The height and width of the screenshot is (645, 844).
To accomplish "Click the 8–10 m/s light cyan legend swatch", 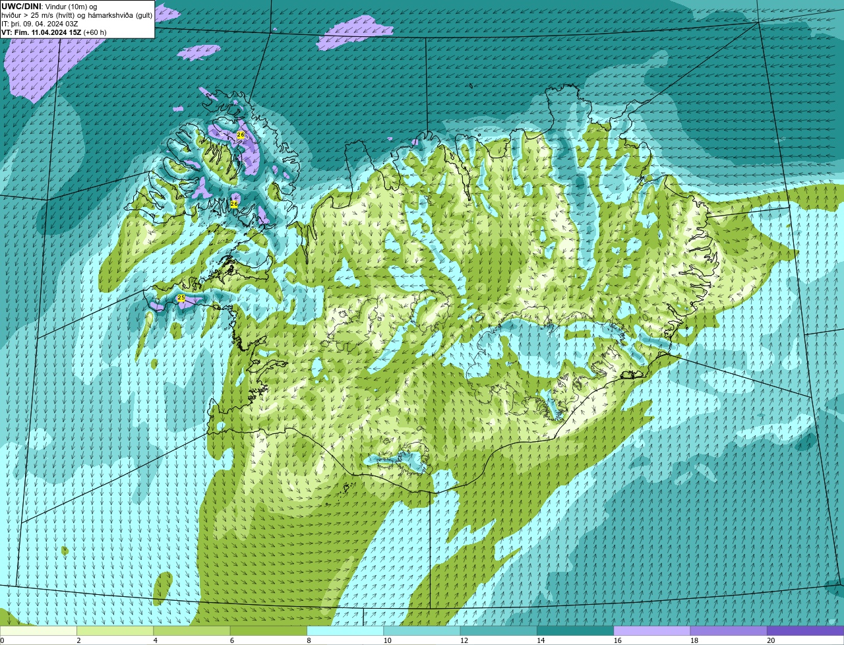I will coord(345,630).
